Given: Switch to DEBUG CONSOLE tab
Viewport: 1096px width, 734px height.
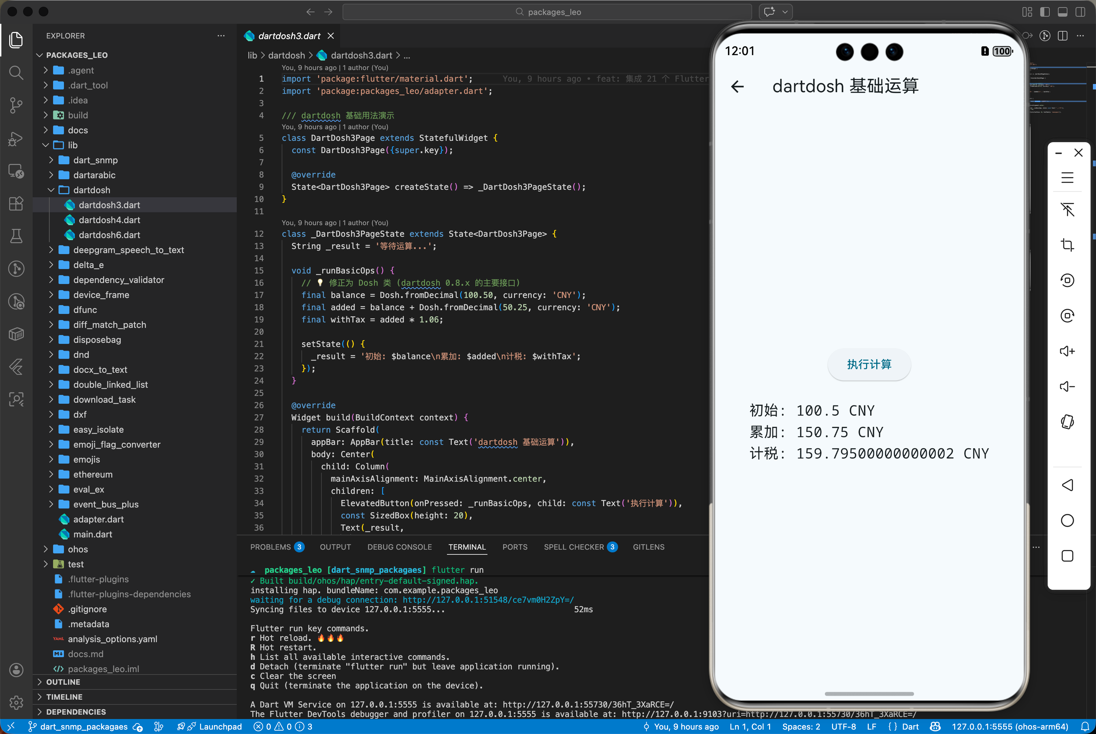Looking at the screenshot, I should point(399,547).
